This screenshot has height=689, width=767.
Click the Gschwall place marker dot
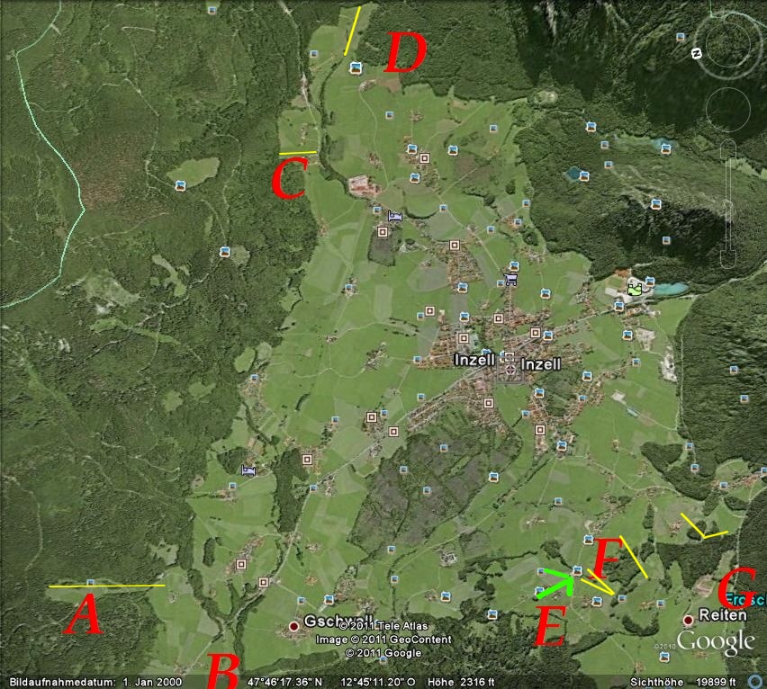[293, 625]
